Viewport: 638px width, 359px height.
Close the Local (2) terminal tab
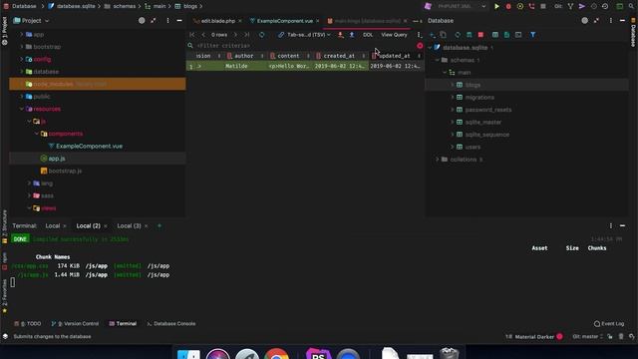[x=106, y=226]
